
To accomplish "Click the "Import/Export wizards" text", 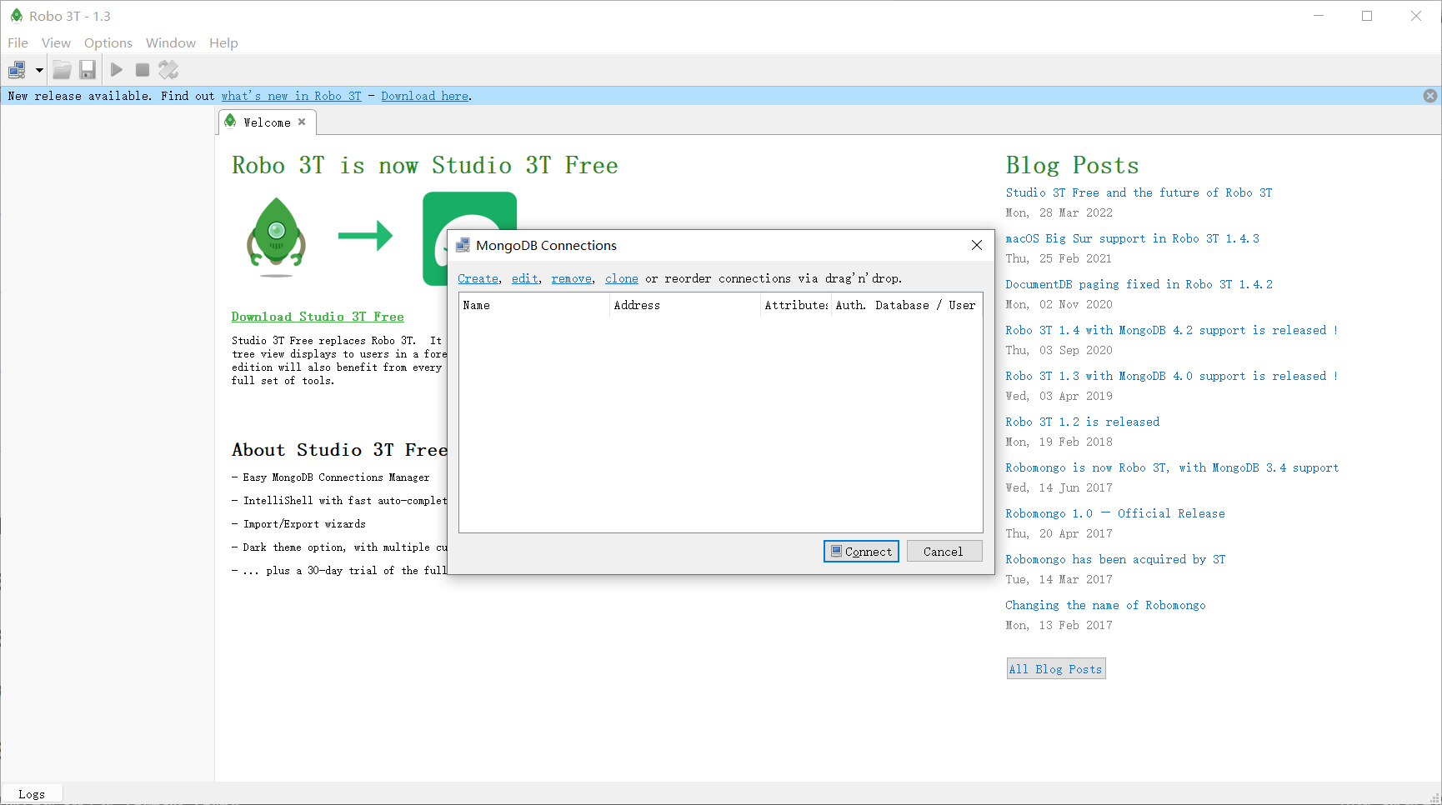I will tap(304, 524).
